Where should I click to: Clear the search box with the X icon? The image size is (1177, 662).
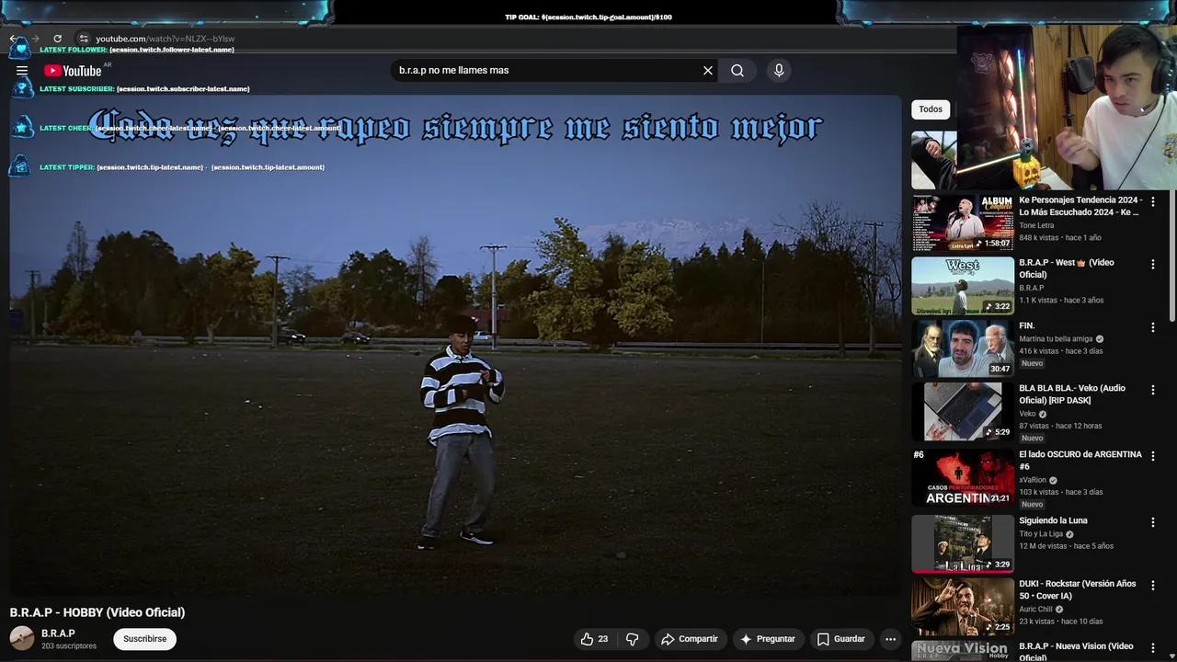[708, 70]
